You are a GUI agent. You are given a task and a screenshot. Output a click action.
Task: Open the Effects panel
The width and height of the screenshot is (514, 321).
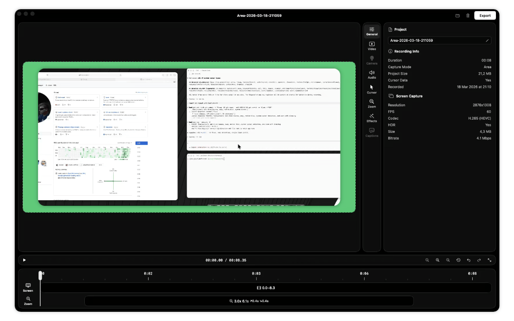click(372, 118)
